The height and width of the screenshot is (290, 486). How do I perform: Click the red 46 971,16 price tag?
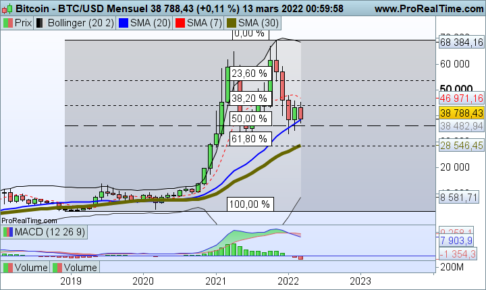click(x=461, y=98)
